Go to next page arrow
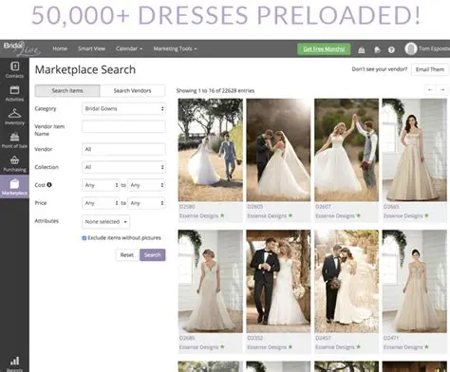The width and height of the screenshot is (450, 372). 442,90
